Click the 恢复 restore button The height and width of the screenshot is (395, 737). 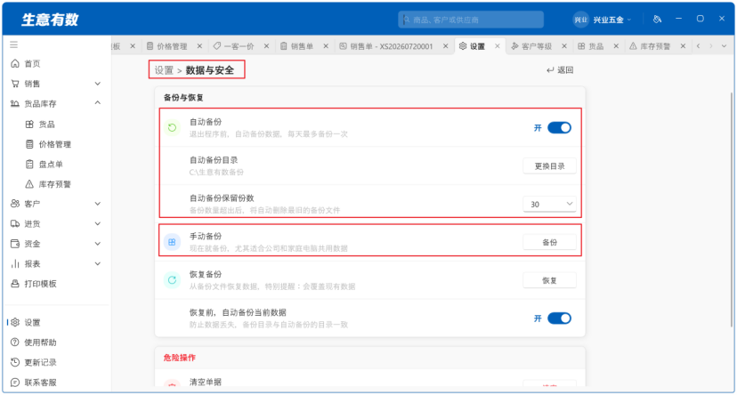(x=549, y=280)
